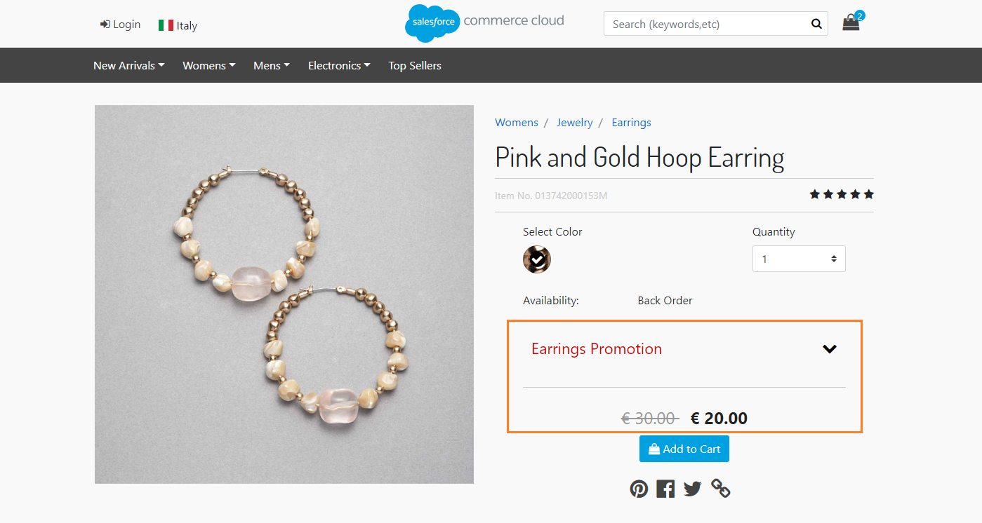Share product on Twitter
This screenshot has height=523, width=982.
[693, 489]
